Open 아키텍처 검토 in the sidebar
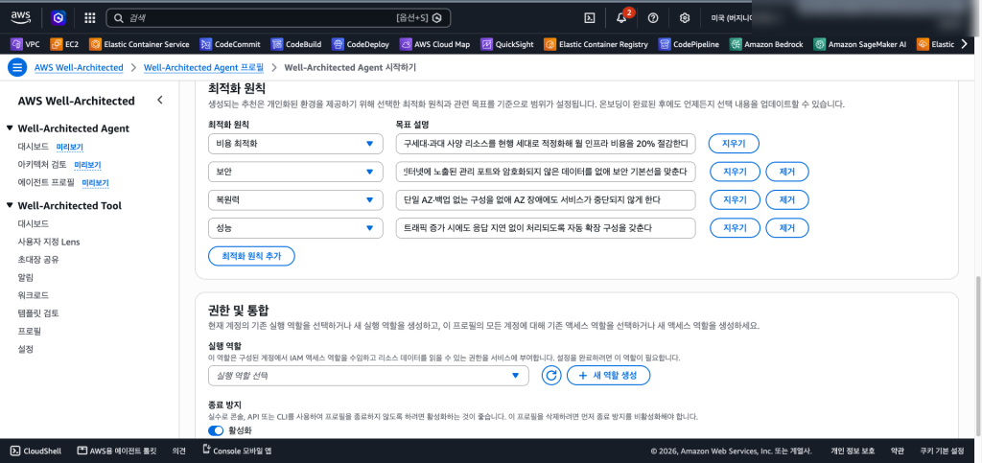 click(x=42, y=165)
